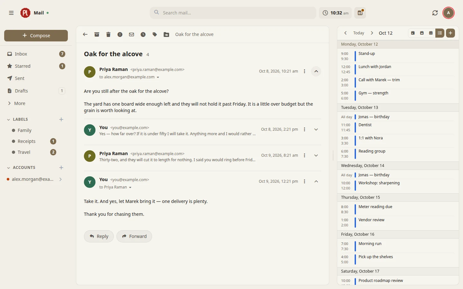The width and height of the screenshot is (463, 289).
Task: Open the main hamburger menu
Action: pos(11,13)
